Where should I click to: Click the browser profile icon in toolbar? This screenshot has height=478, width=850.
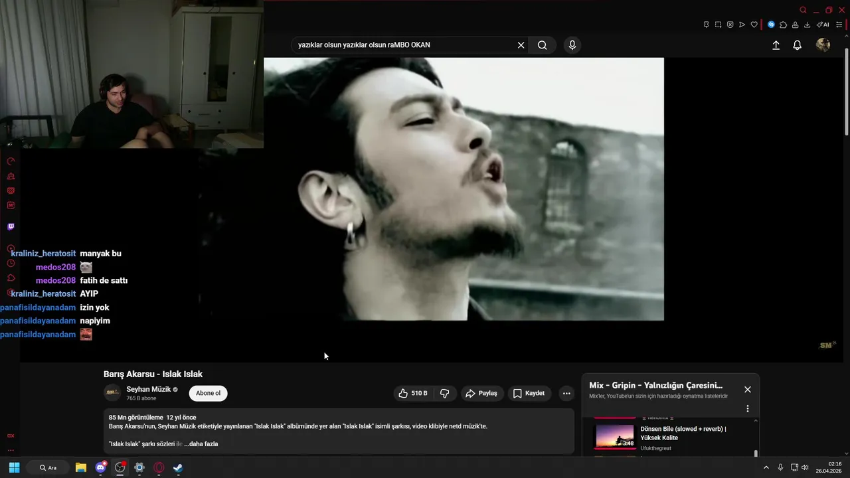pyautogui.click(x=795, y=25)
